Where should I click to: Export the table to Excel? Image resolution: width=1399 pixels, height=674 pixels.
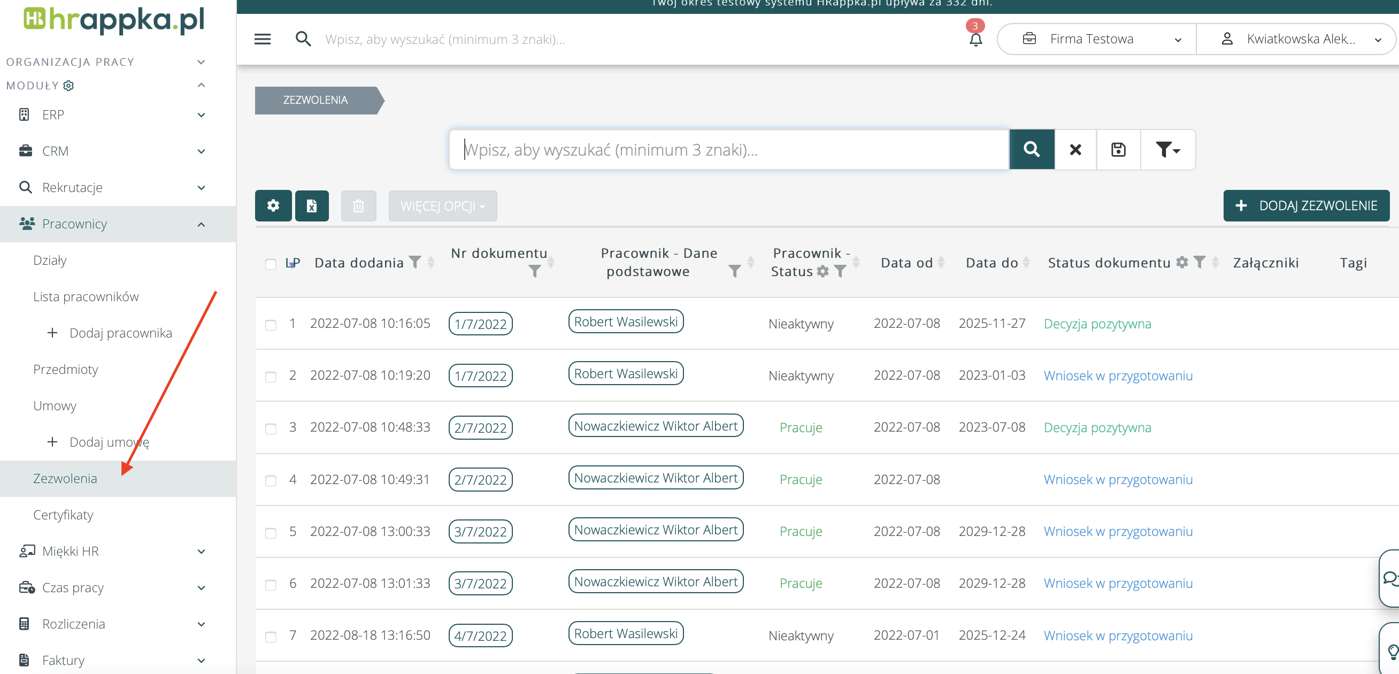click(312, 206)
